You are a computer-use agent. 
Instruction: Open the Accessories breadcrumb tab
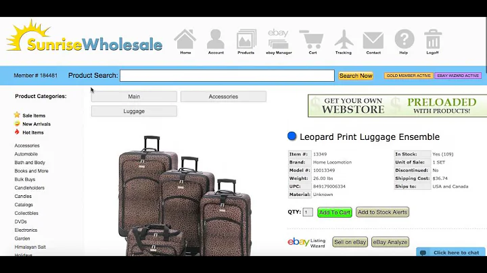223,97
